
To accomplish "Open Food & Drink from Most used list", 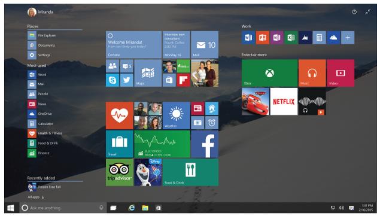I will click(x=43, y=143).
